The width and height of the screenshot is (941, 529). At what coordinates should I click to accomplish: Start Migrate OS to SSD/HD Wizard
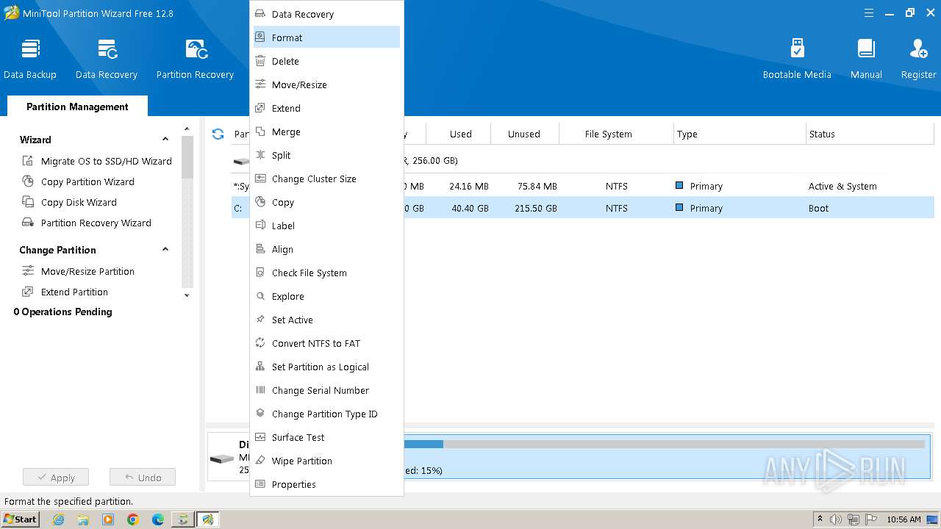click(97, 161)
